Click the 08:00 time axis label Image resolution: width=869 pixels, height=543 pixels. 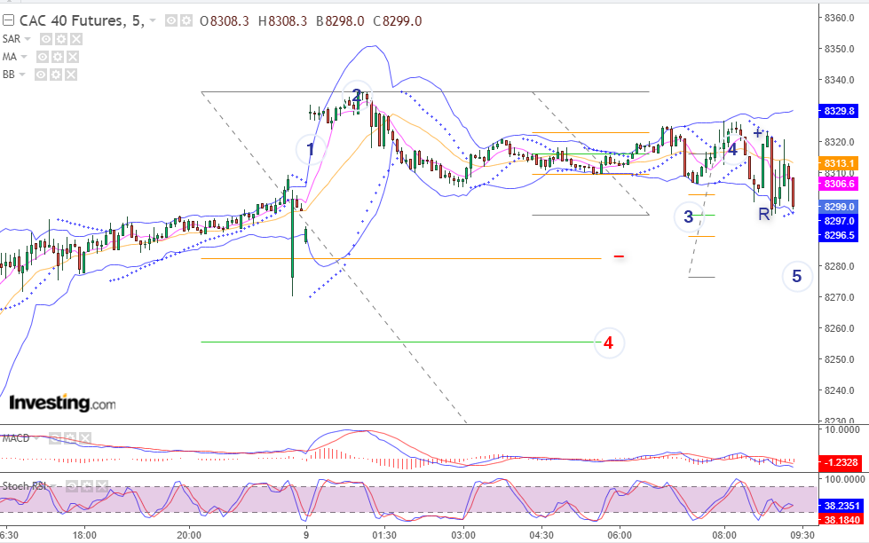click(723, 535)
